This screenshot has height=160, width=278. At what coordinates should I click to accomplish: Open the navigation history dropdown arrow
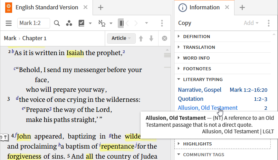(x=146, y=23)
